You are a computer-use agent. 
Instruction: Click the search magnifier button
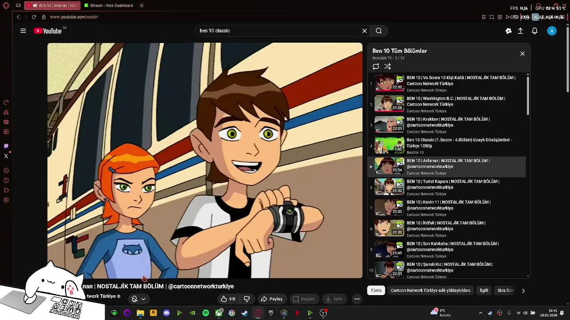(379, 31)
